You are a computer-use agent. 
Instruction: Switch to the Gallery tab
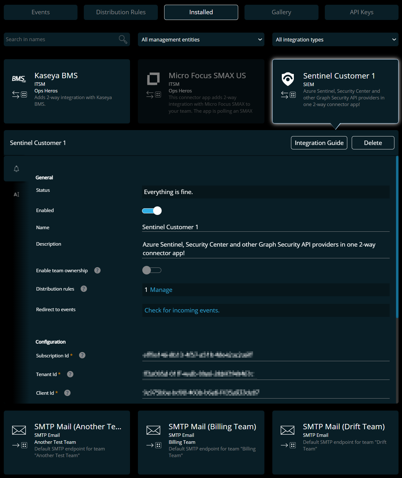pos(281,12)
